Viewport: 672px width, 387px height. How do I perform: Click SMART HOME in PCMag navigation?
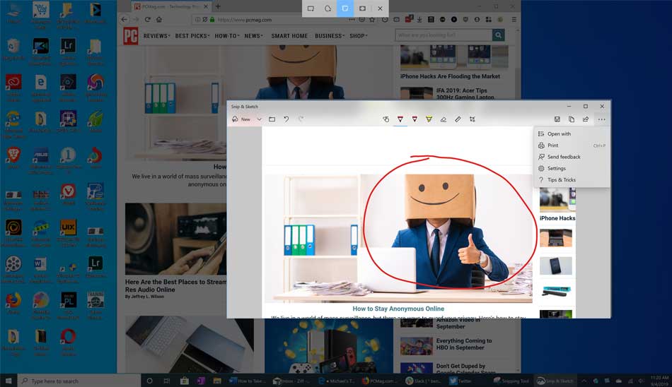(289, 36)
